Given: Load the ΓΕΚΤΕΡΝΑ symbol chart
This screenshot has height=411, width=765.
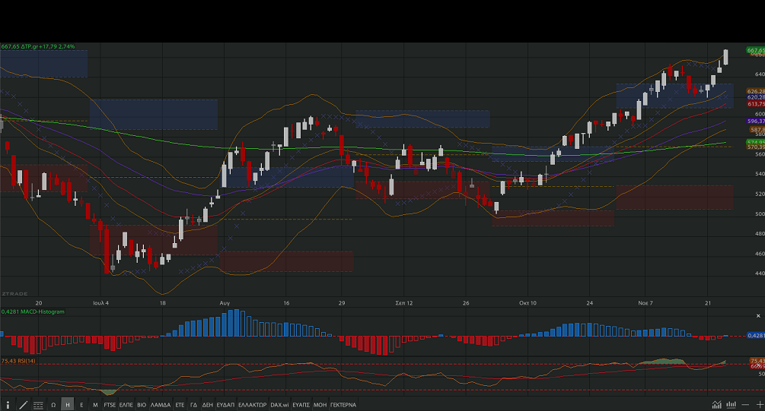Looking at the screenshot, I should click(343, 405).
